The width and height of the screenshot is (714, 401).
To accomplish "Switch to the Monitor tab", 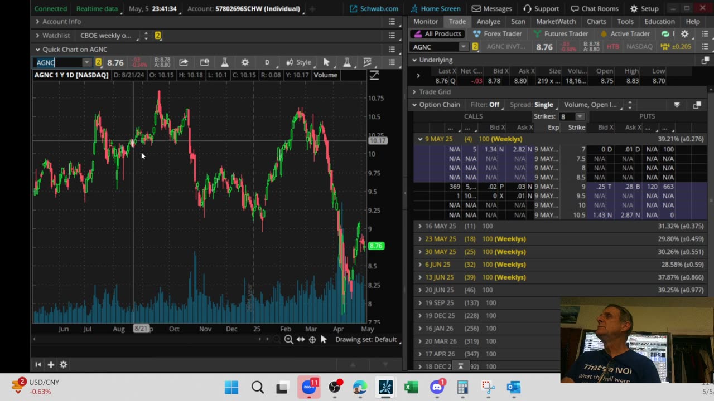I will (x=426, y=22).
